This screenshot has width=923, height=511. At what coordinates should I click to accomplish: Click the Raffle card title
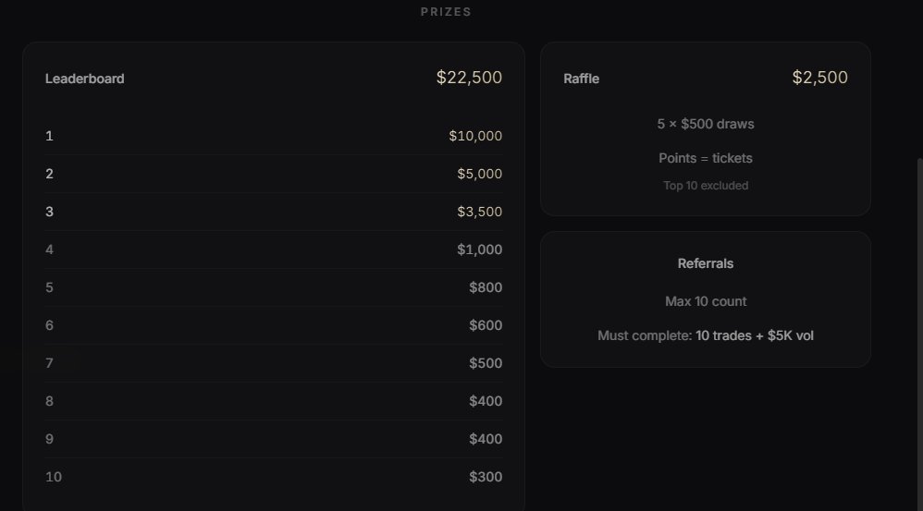point(581,79)
